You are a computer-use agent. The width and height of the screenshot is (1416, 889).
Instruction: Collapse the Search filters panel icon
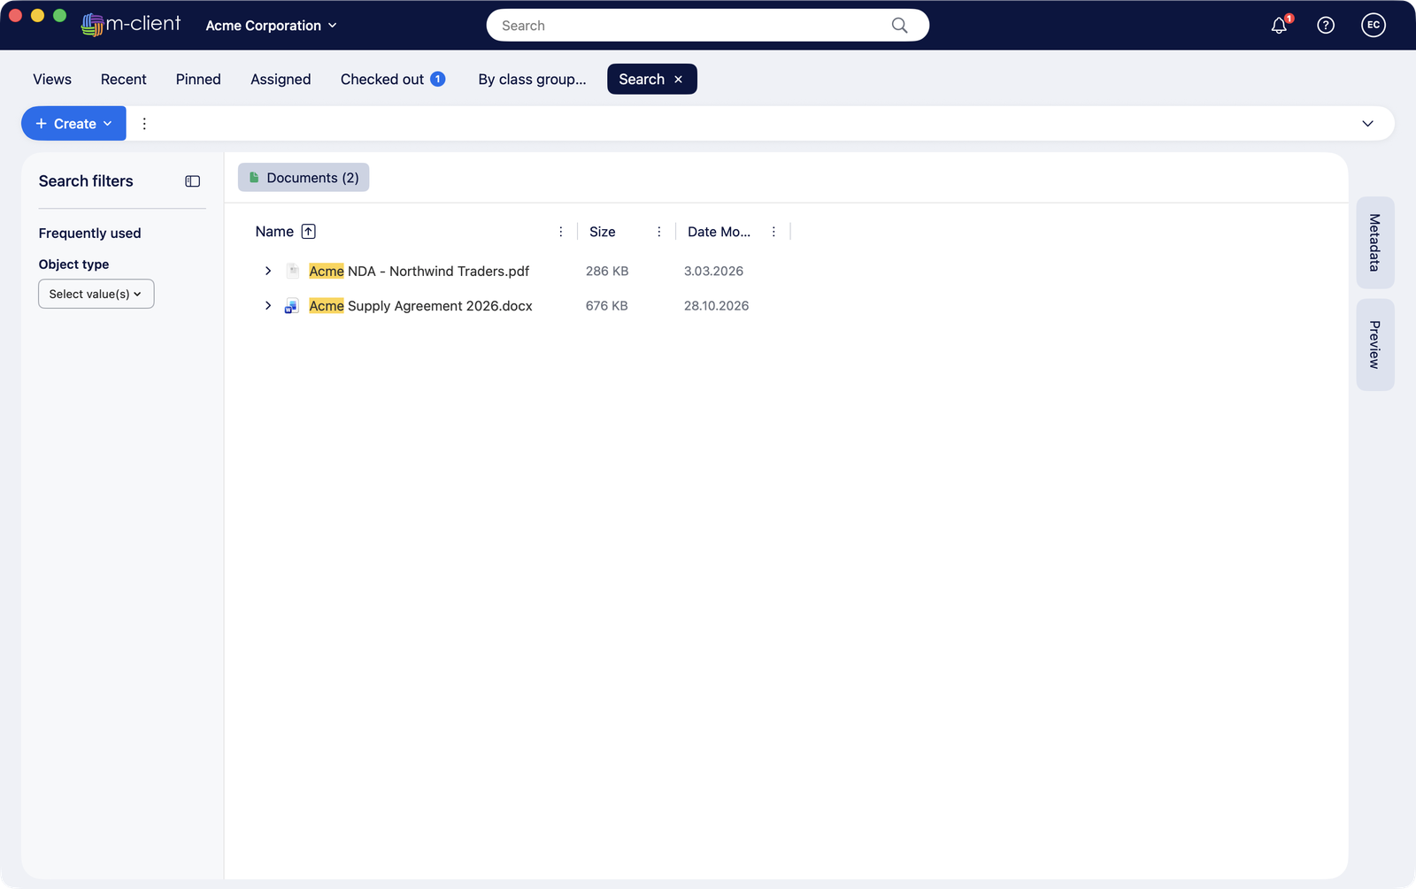(192, 181)
